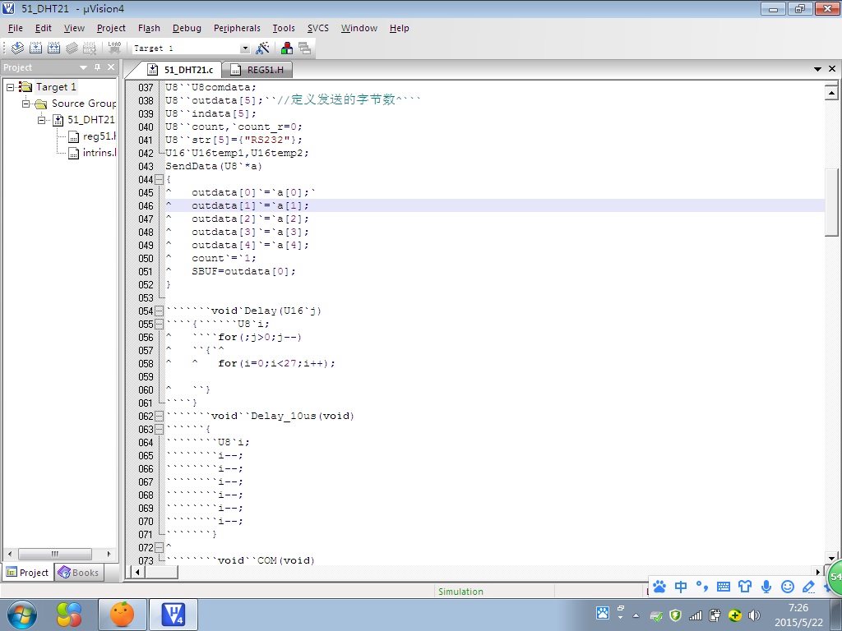
Task: Click the editor scroll up arrow
Action: 831,93
